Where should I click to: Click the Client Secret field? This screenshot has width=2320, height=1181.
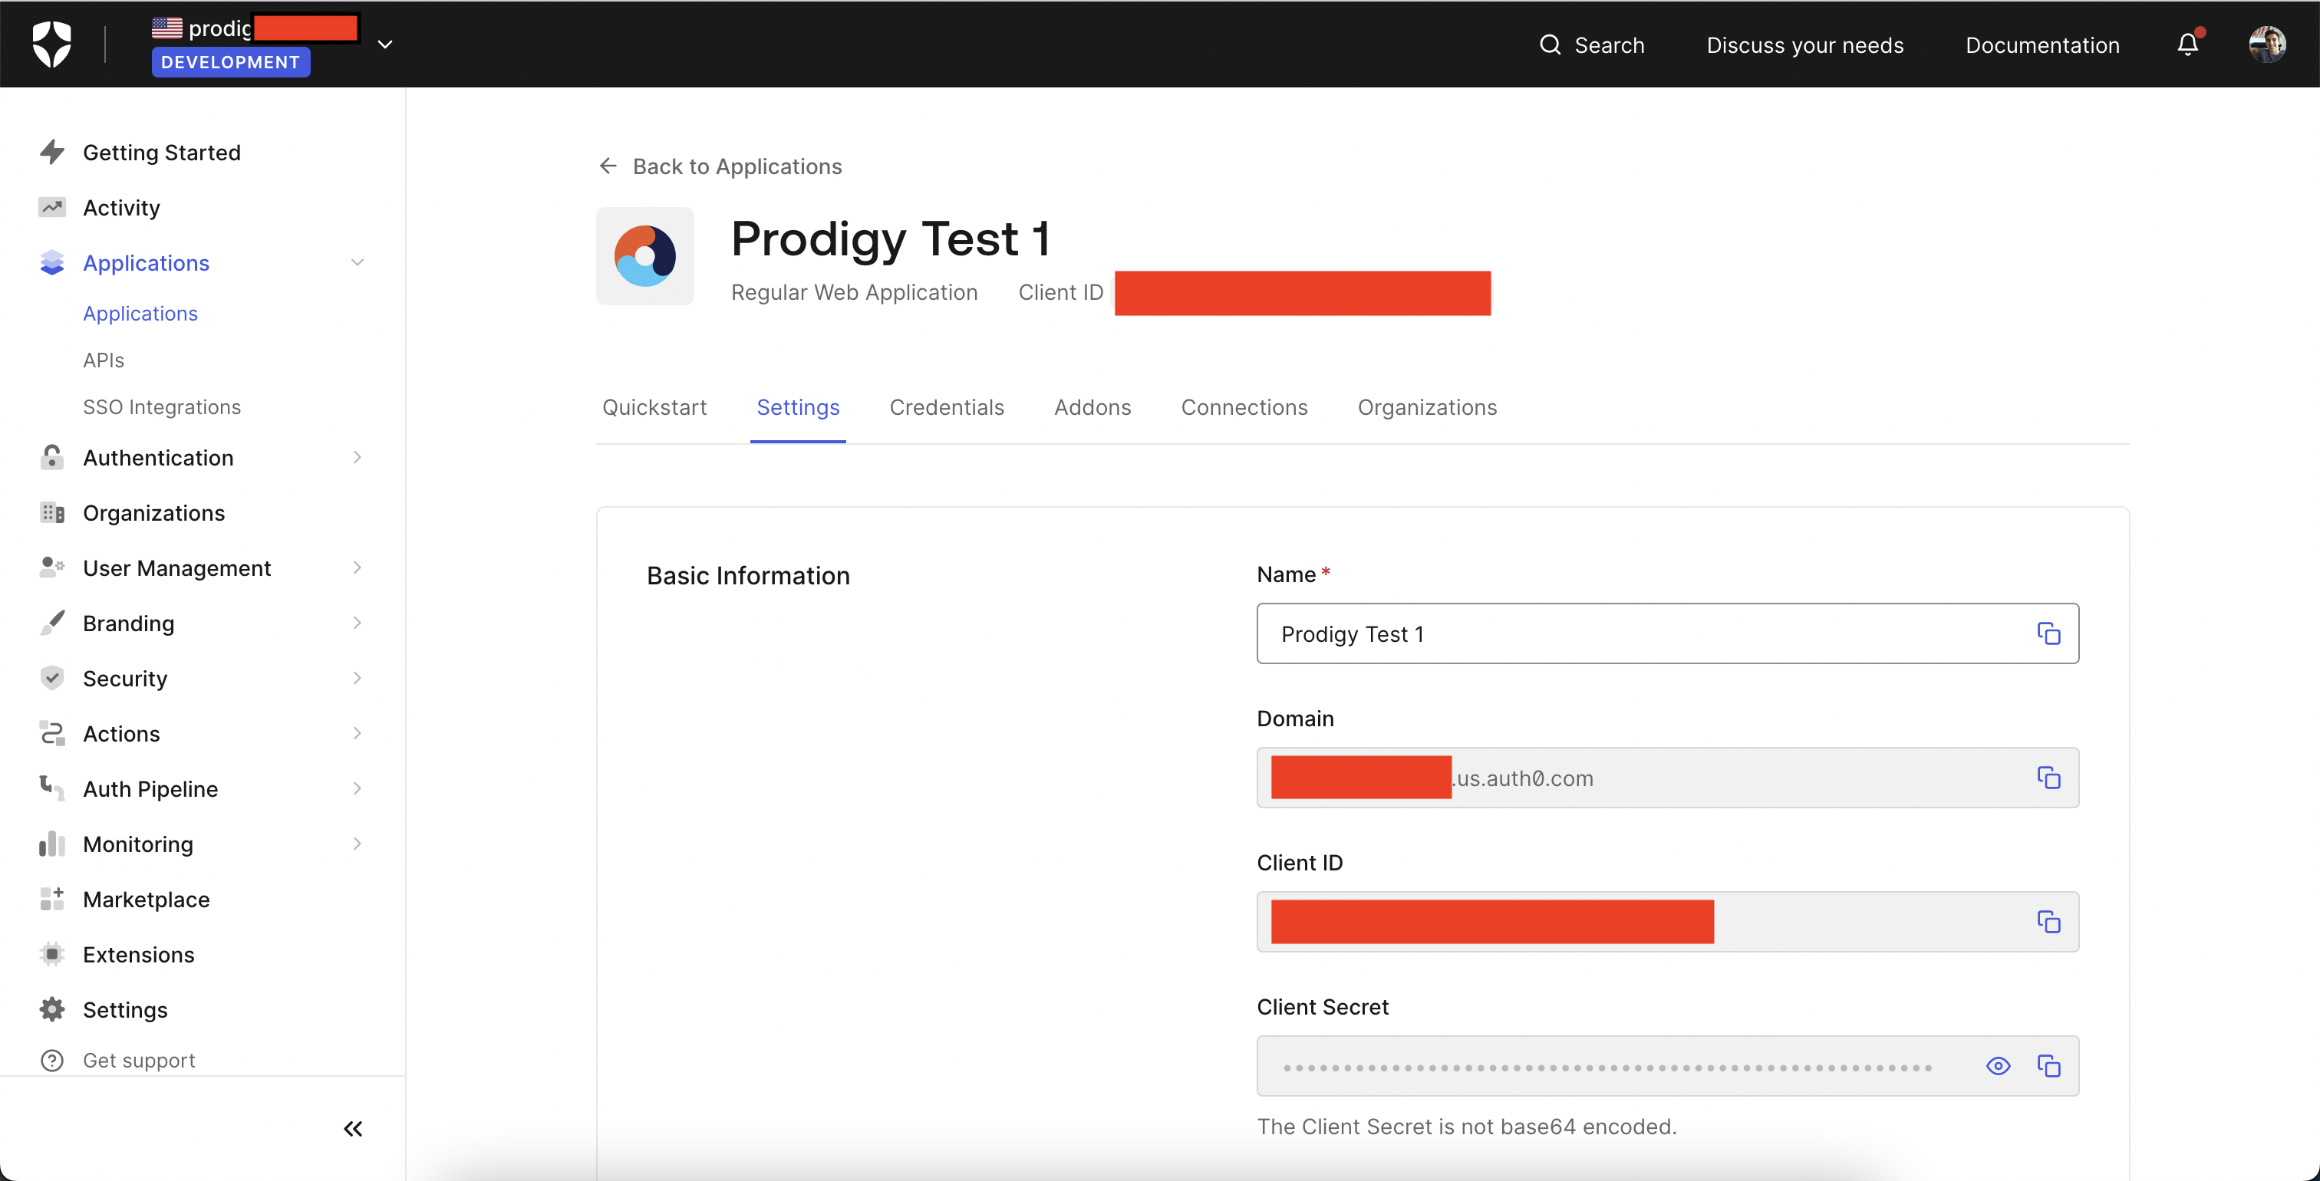pos(1667,1066)
